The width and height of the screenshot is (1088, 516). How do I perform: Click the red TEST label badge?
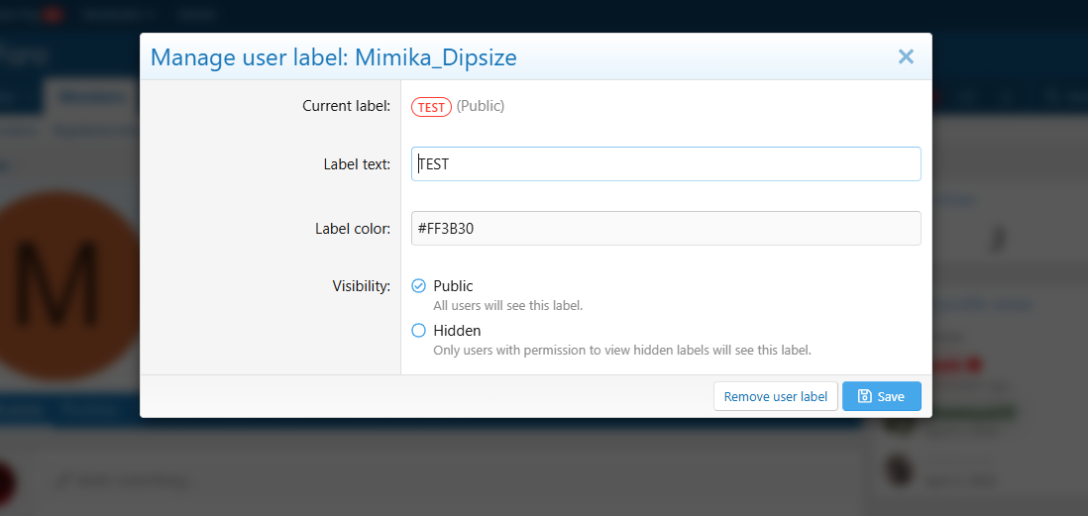click(431, 107)
